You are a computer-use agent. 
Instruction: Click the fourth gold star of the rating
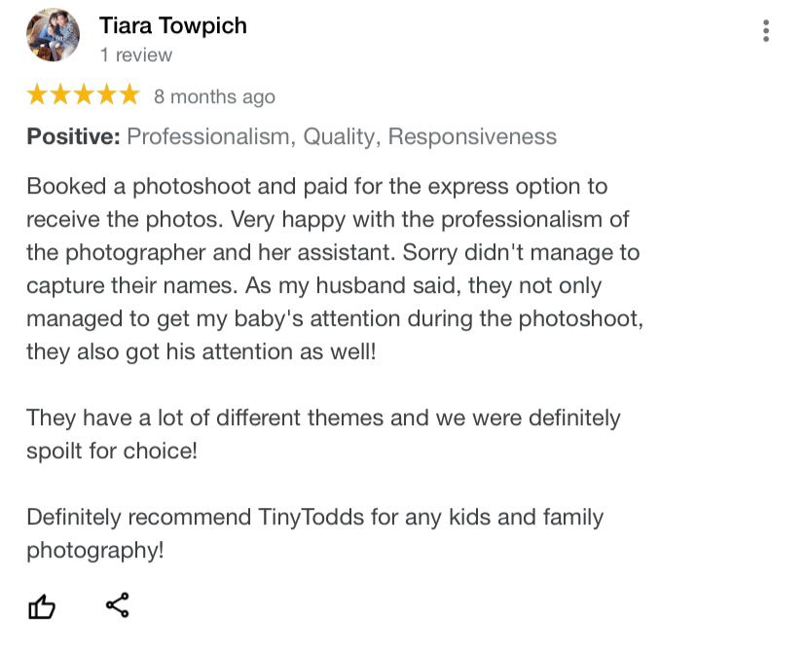tap(106, 95)
